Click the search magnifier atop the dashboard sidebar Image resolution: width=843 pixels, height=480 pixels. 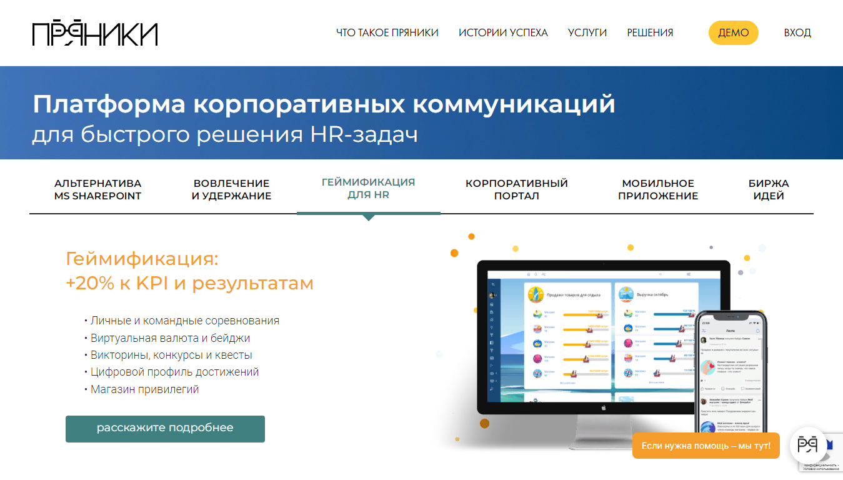tap(493, 284)
